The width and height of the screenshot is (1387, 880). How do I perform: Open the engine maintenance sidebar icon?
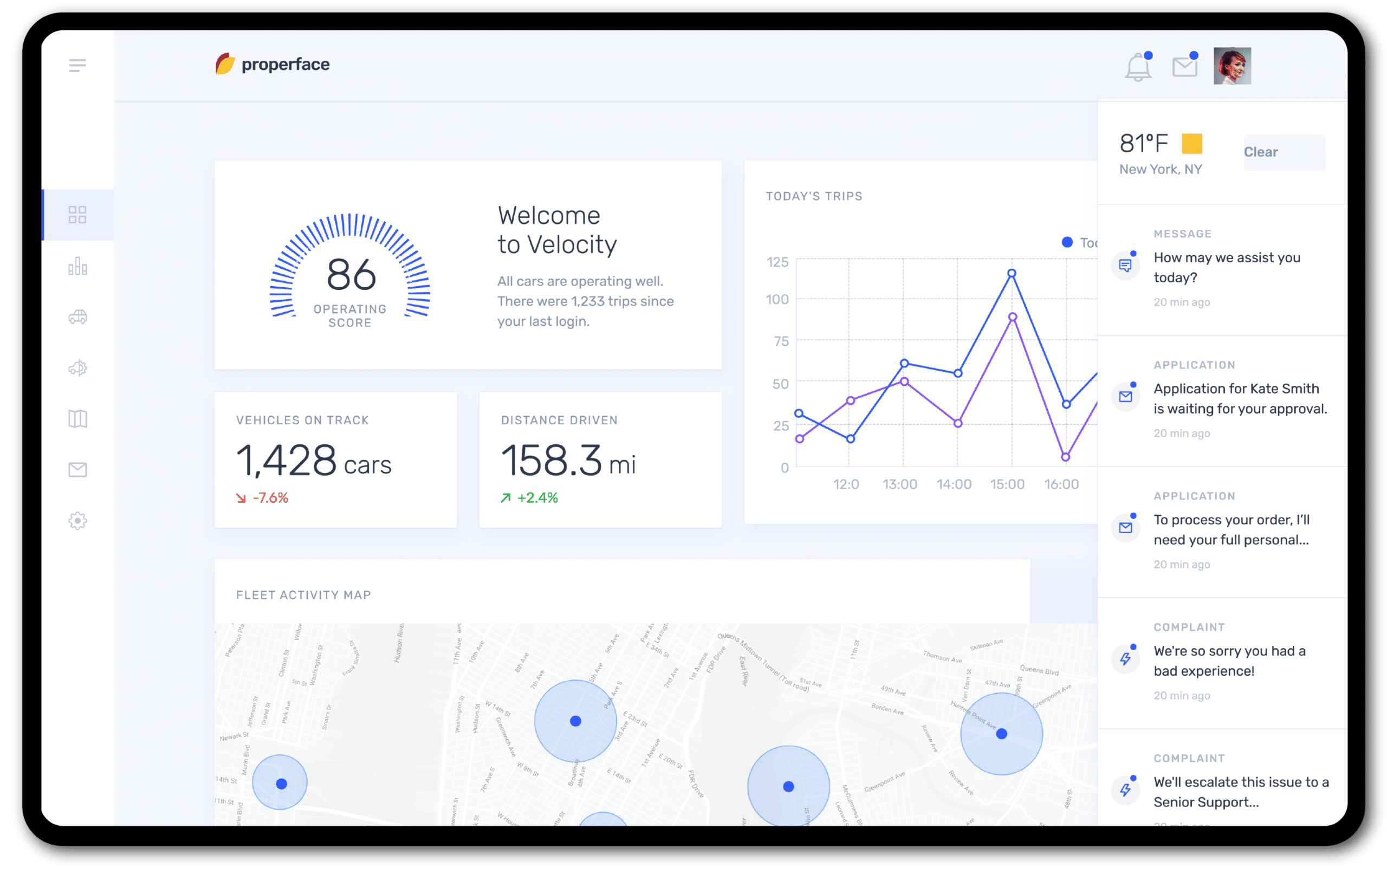pyautogui.click(x=77, y=368)
